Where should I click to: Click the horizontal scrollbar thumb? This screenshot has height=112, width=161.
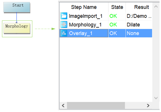pyautogui.click(x=96, y=105)
